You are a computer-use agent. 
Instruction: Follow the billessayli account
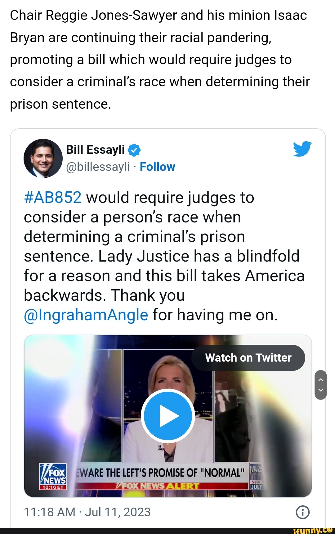pyautogui.click(x=157, y=167)
